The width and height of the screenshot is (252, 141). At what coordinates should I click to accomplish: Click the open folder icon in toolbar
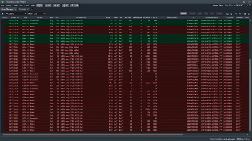point(227,14)
